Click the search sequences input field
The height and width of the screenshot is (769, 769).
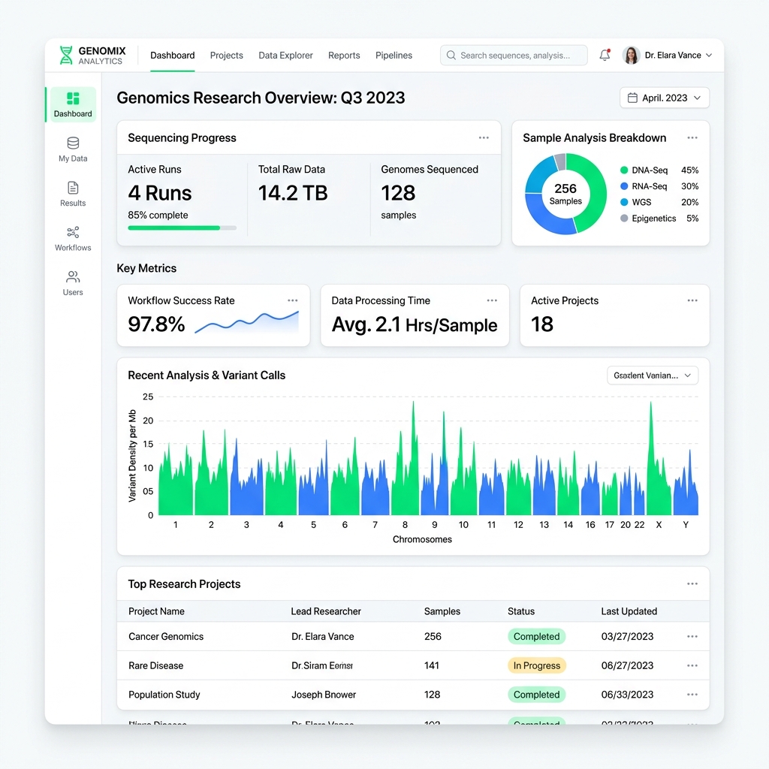point(514,56)
